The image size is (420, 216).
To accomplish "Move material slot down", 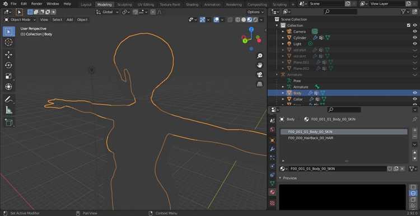I will (414, 158).
